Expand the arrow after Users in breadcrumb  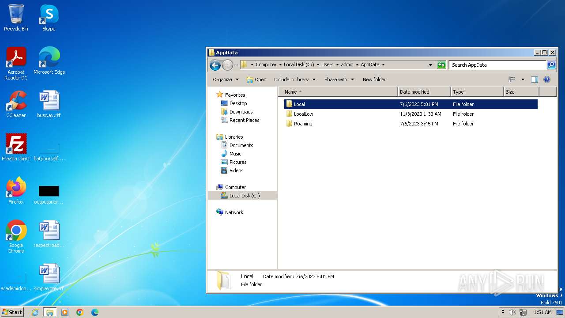[x=337, y=64]
